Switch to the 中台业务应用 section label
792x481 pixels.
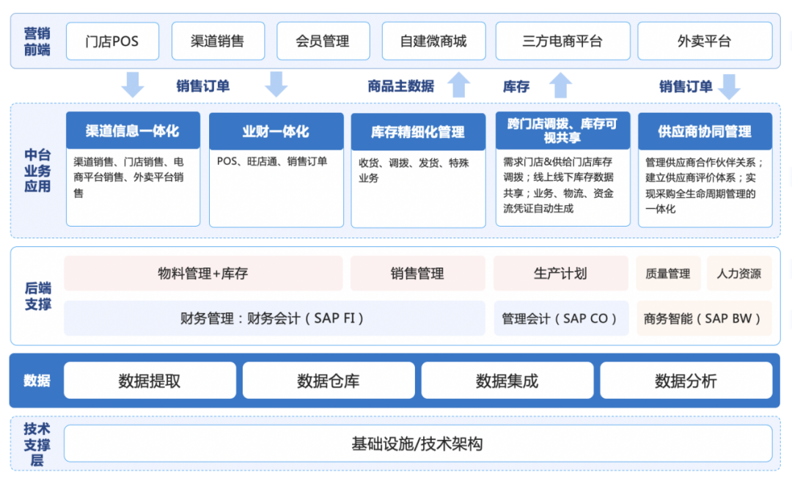click(x=37, y=169)
